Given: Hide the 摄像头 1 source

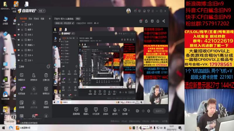Looking at the screenshot, I should tap(19, 45).
